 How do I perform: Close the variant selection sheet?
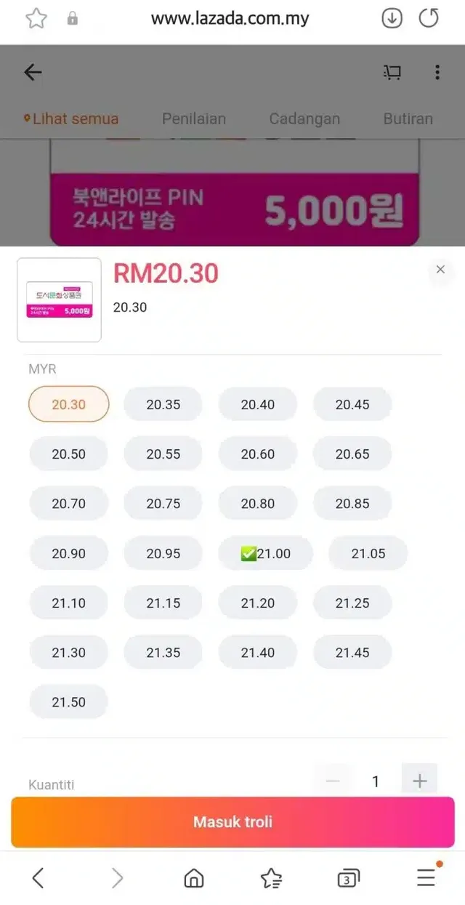(440, 270)
